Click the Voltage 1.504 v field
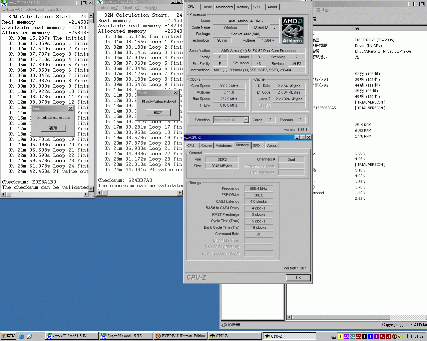 (x=268, y=41)
